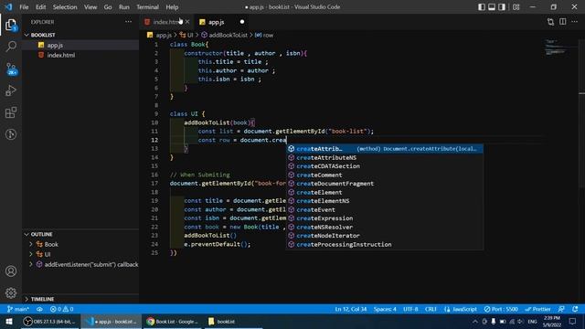Click Port : 5500 Live Server status
The height and width of the screenshot is (329, 585).
(501, 309)
